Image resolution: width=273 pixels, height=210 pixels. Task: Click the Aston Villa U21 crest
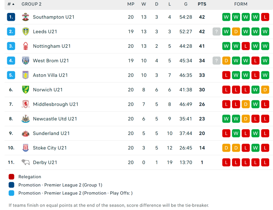[x=25, y=75]
